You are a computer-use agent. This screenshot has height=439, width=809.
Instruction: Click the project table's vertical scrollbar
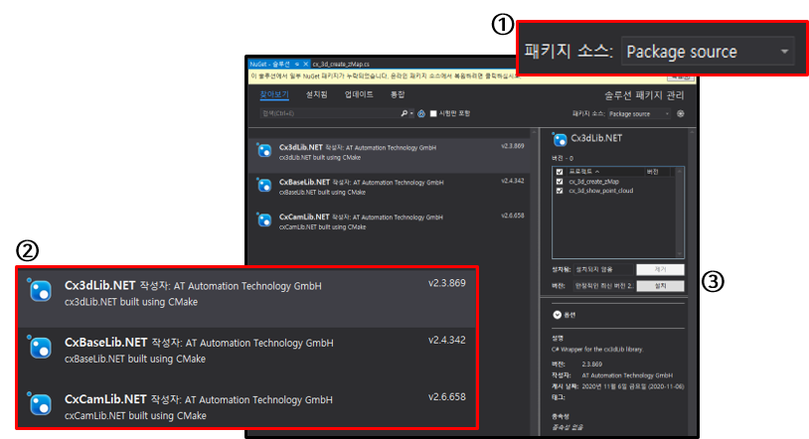679,213
